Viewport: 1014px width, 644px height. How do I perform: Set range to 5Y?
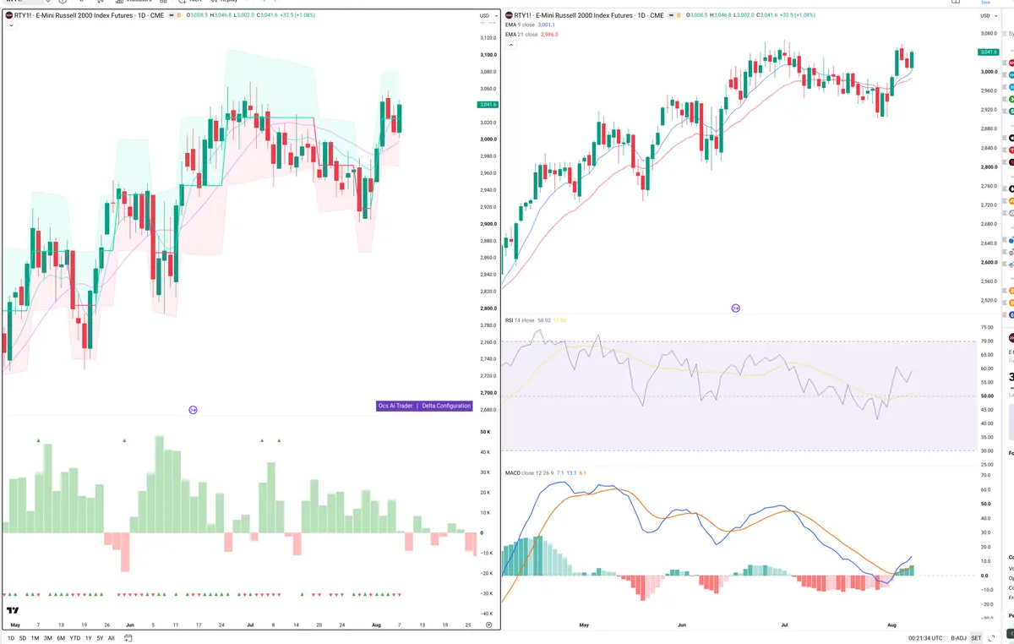(100, 638)
